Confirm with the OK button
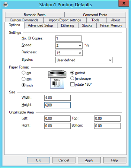The width and height of the screenshot is (131, 168). (38, 160)
